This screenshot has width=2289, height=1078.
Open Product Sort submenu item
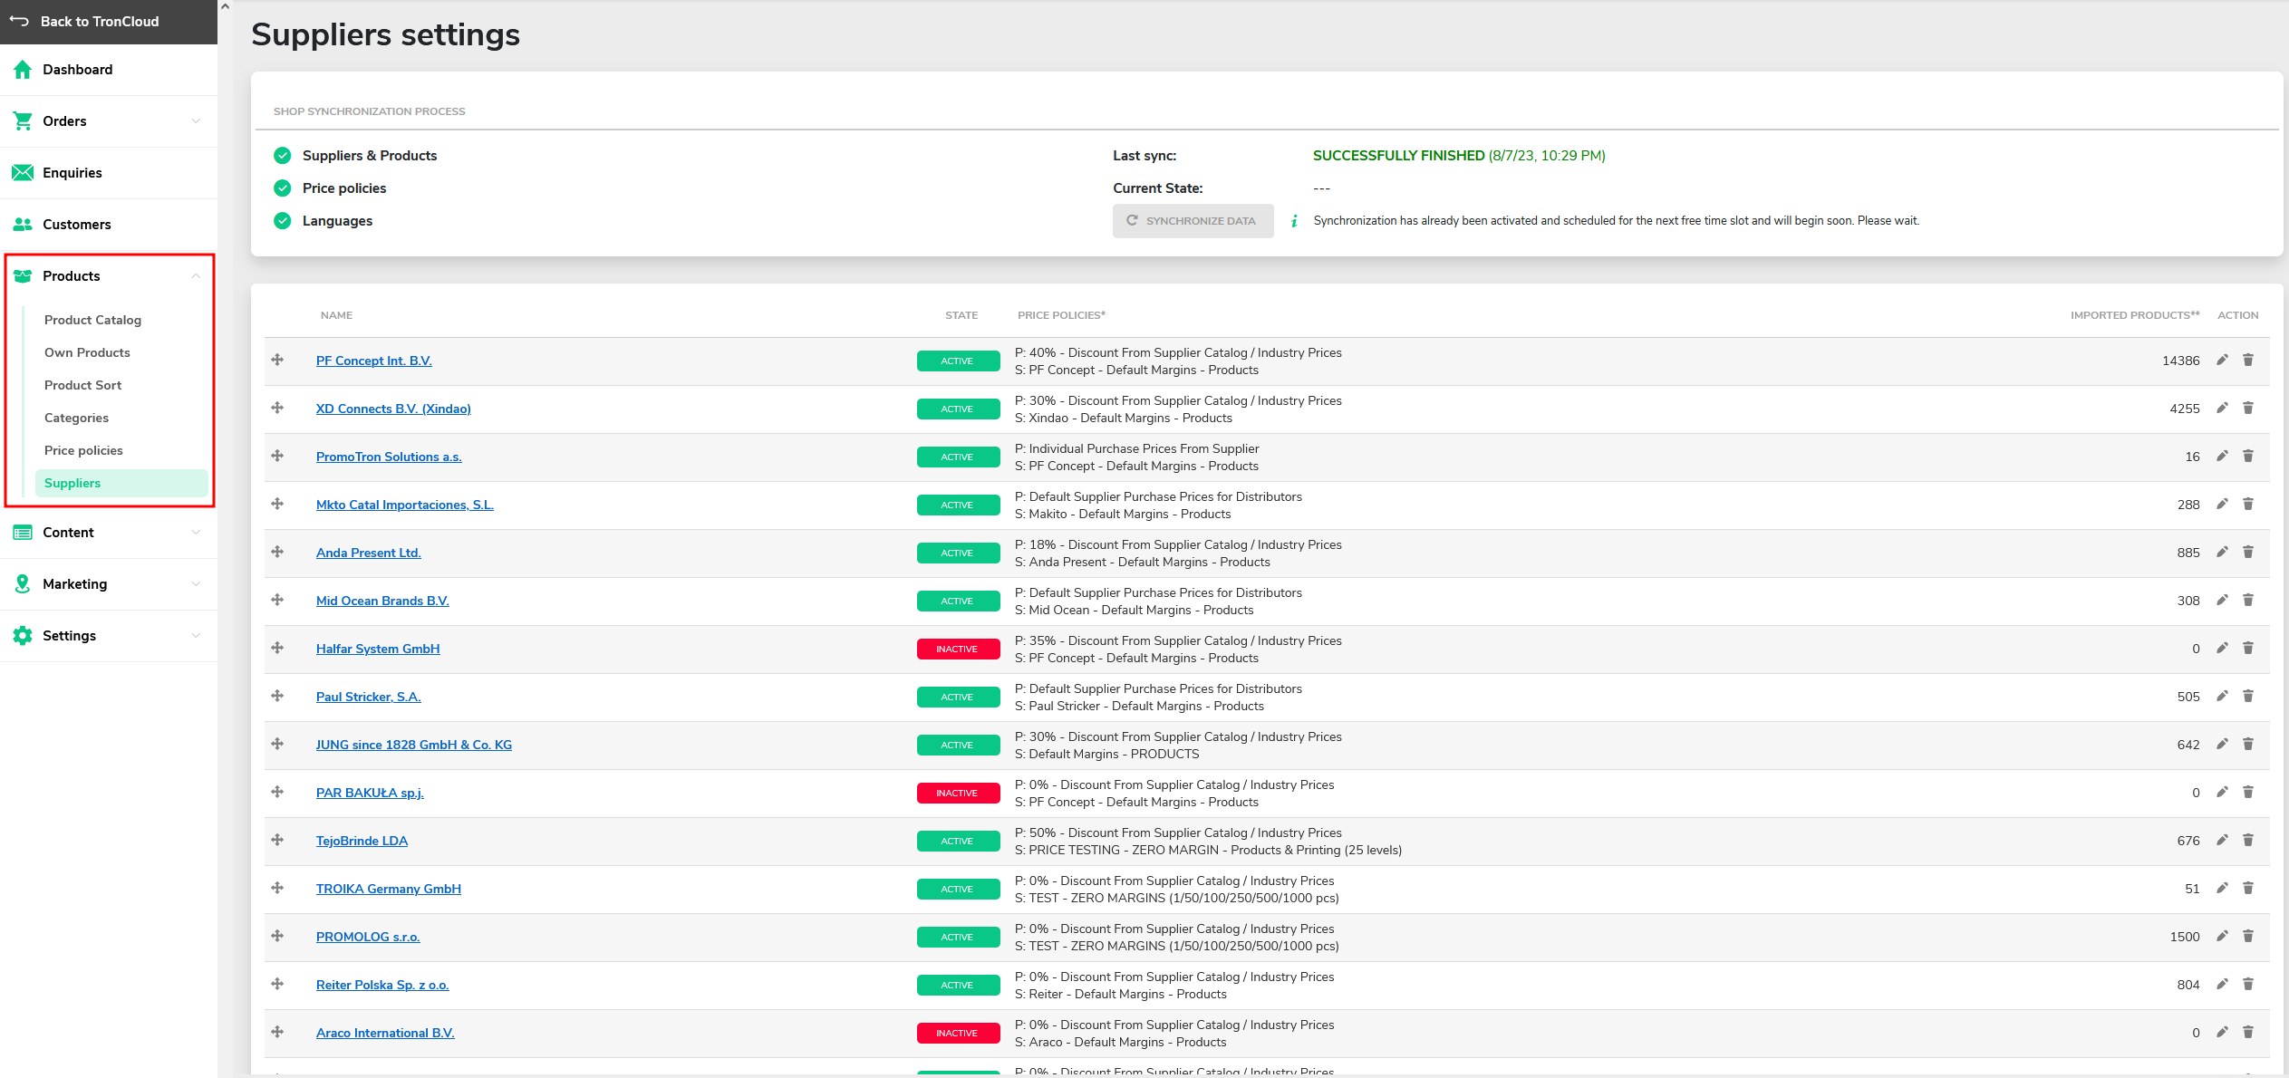(x=82, y=386)
